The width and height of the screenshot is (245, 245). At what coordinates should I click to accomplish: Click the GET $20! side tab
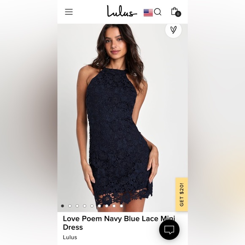tap(182, 194)
